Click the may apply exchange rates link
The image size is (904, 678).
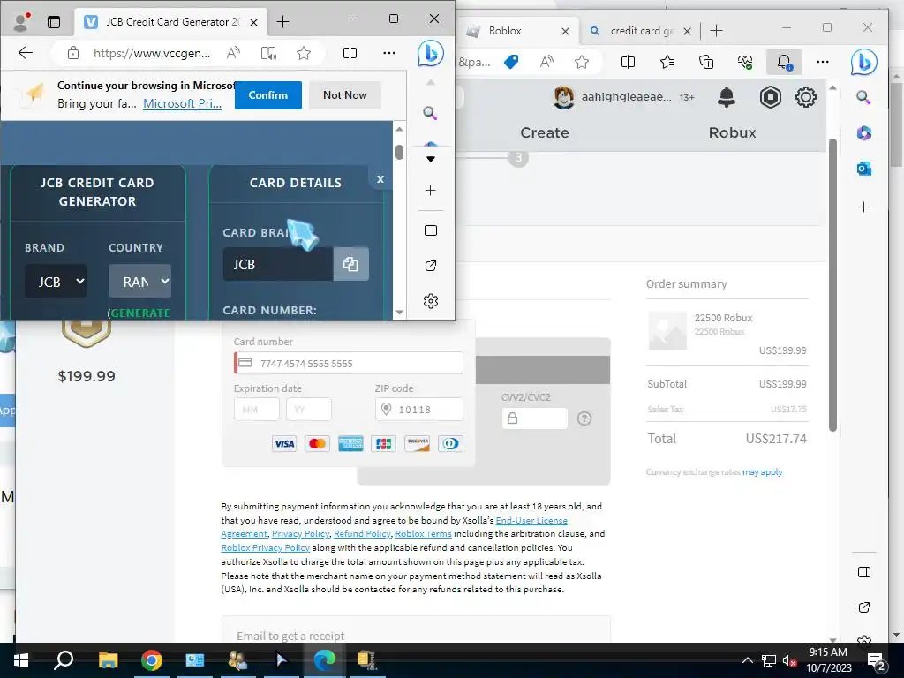(762, 472)
